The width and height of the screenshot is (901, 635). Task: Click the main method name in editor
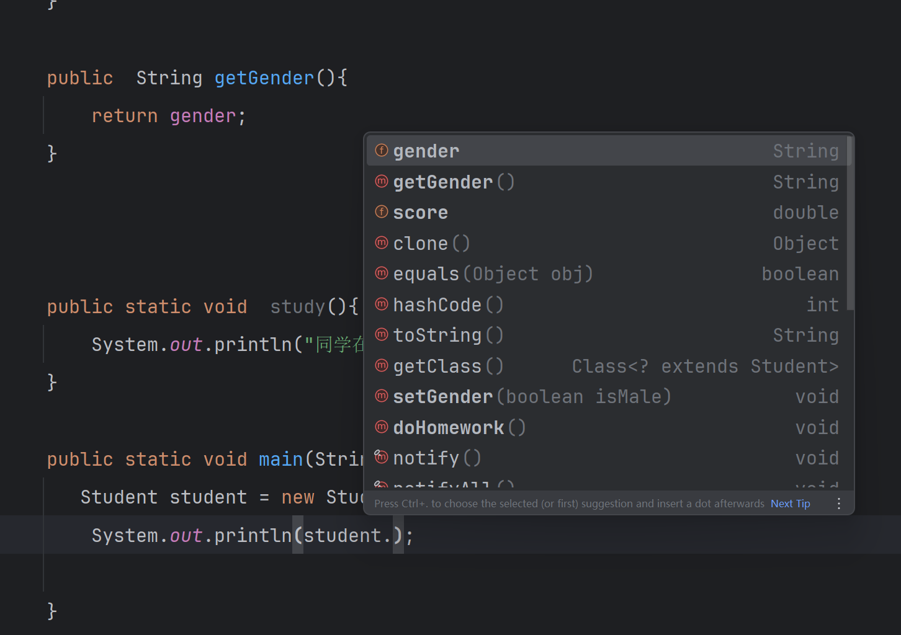[x=280, y=460]
